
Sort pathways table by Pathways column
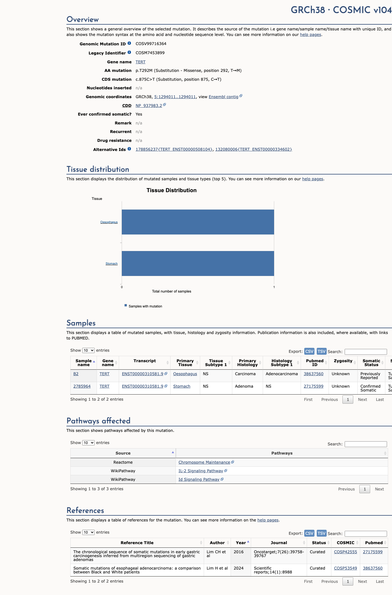coord(282,453)
